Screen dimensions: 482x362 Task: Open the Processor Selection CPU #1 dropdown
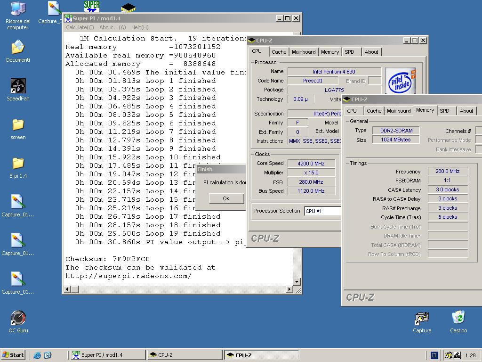pos(322,211)
